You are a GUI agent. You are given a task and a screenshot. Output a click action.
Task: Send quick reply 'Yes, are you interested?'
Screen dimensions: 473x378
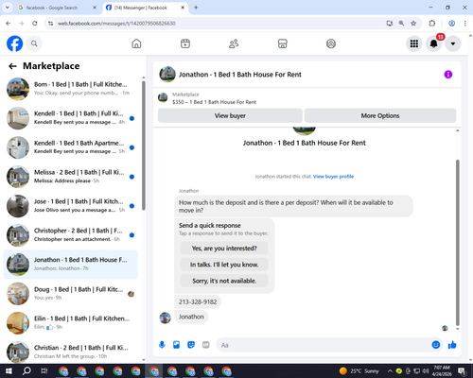(224, 249)
